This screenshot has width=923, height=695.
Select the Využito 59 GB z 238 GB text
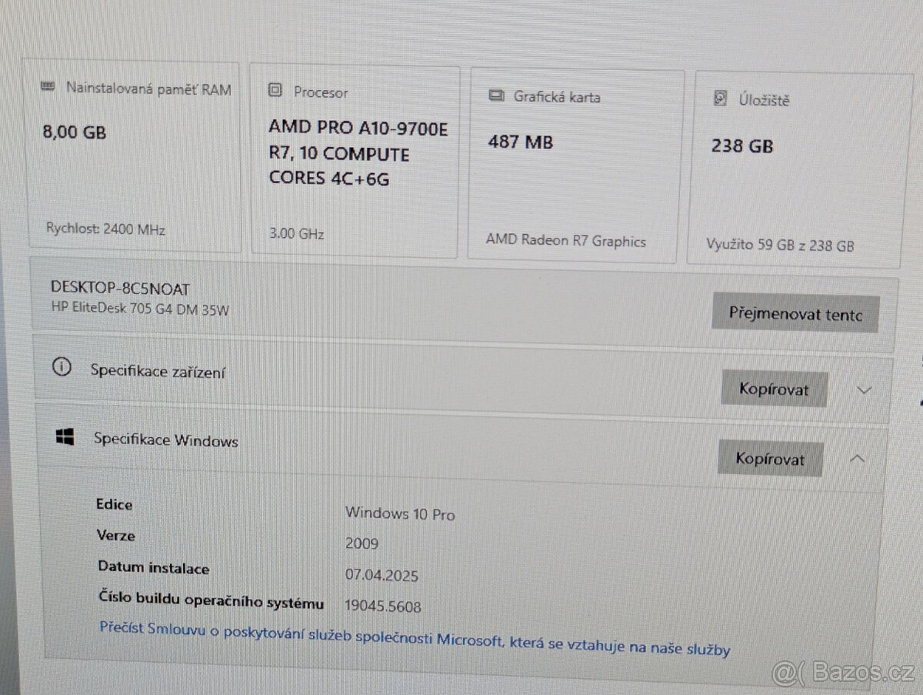pyautogui.click(x=780, y=246)
